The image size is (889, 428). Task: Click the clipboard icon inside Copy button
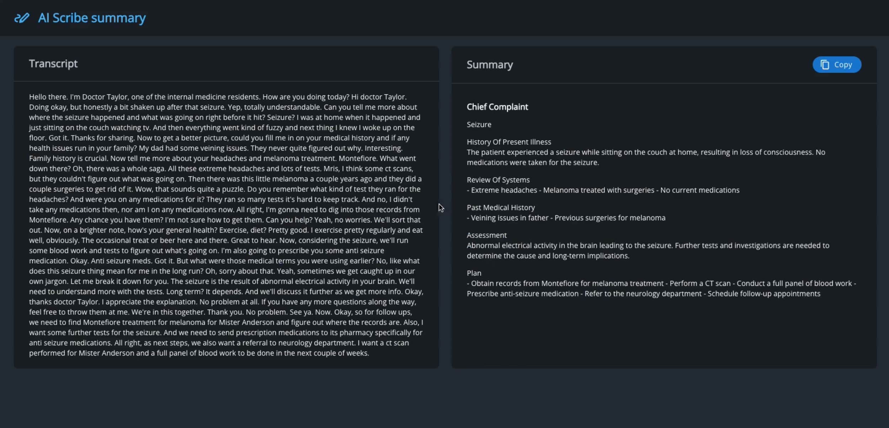click(x=825, y=65)
